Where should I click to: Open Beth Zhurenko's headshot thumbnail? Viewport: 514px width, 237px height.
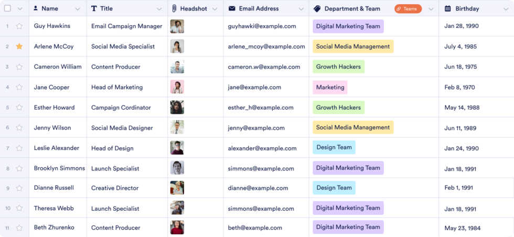tap(177, 228)
